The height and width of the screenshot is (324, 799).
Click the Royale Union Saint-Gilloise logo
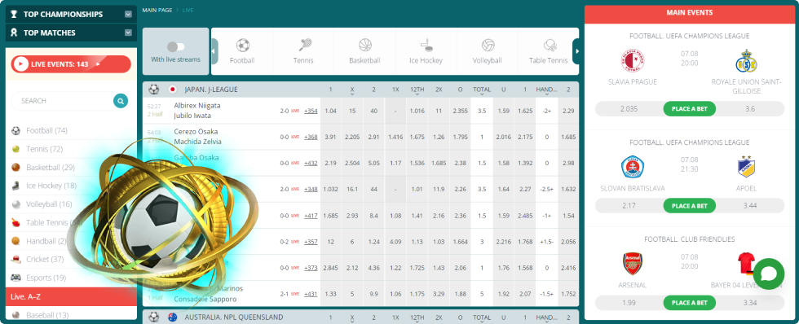(x=746, y=61)
